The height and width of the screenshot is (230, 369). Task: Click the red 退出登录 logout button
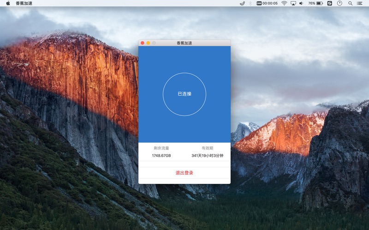pos(184,173)
